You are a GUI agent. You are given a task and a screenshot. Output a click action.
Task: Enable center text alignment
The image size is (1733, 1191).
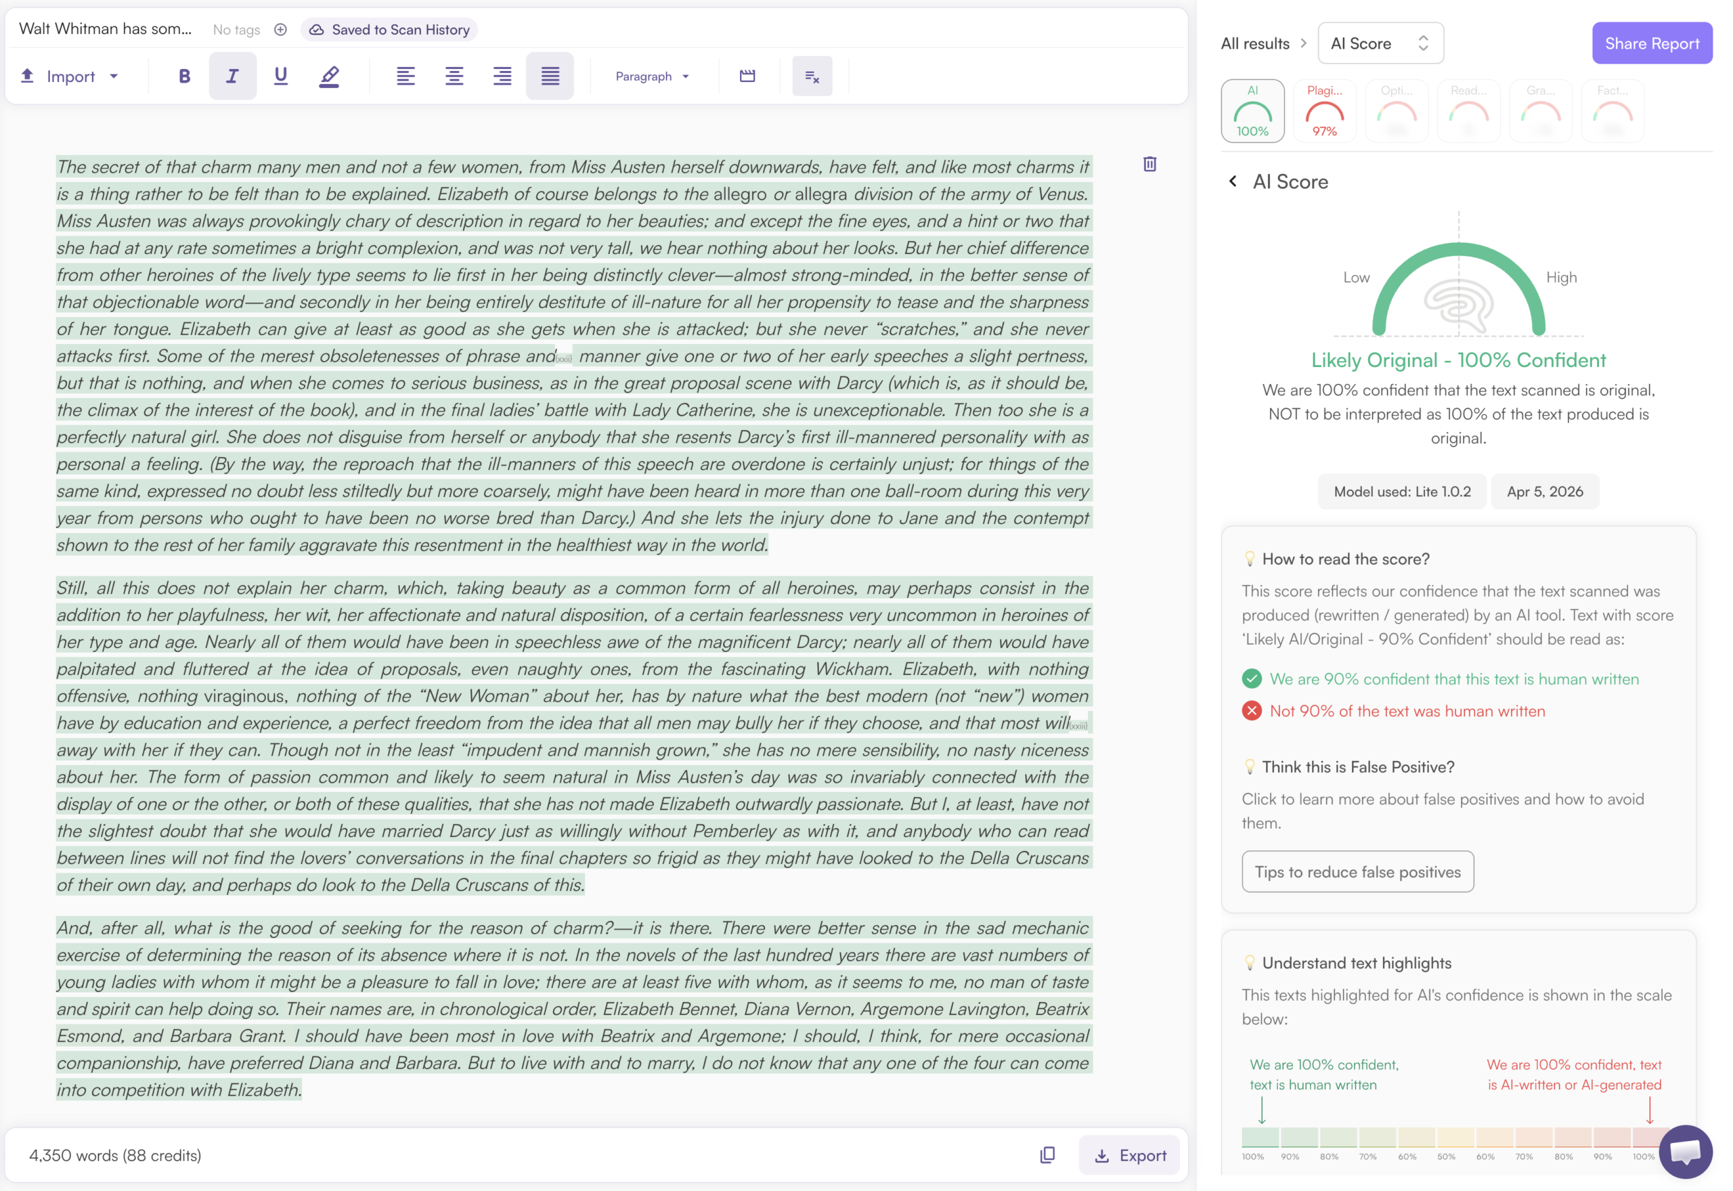click(x=454, y=76)
